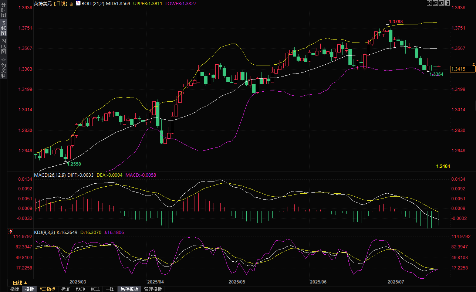The width and height of the screenshot is (476, 292).
Task: Click the UPPER:1.3811 value
Action: pyautogui.click(x=147, y=4)
